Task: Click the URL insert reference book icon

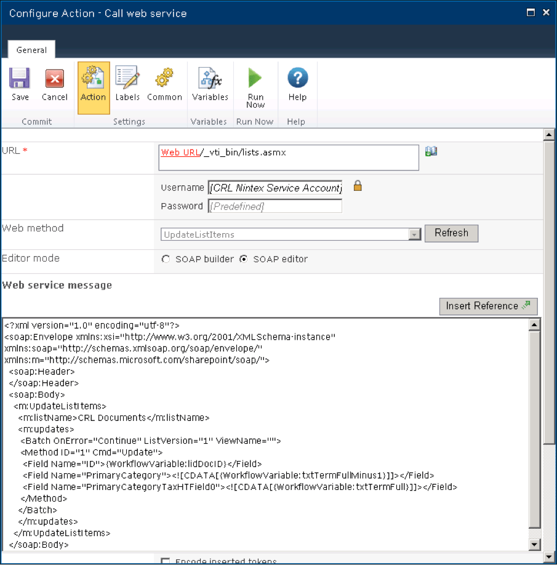Action: coord(431,151)
